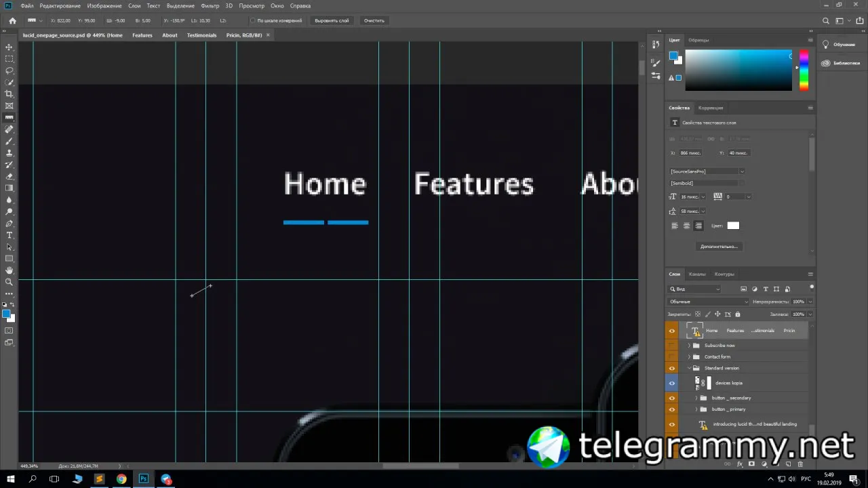Open Sublime Text from the taskbar
Viewport: 868px width, 488px height.
pyautogui.click(x=99, y=479)
